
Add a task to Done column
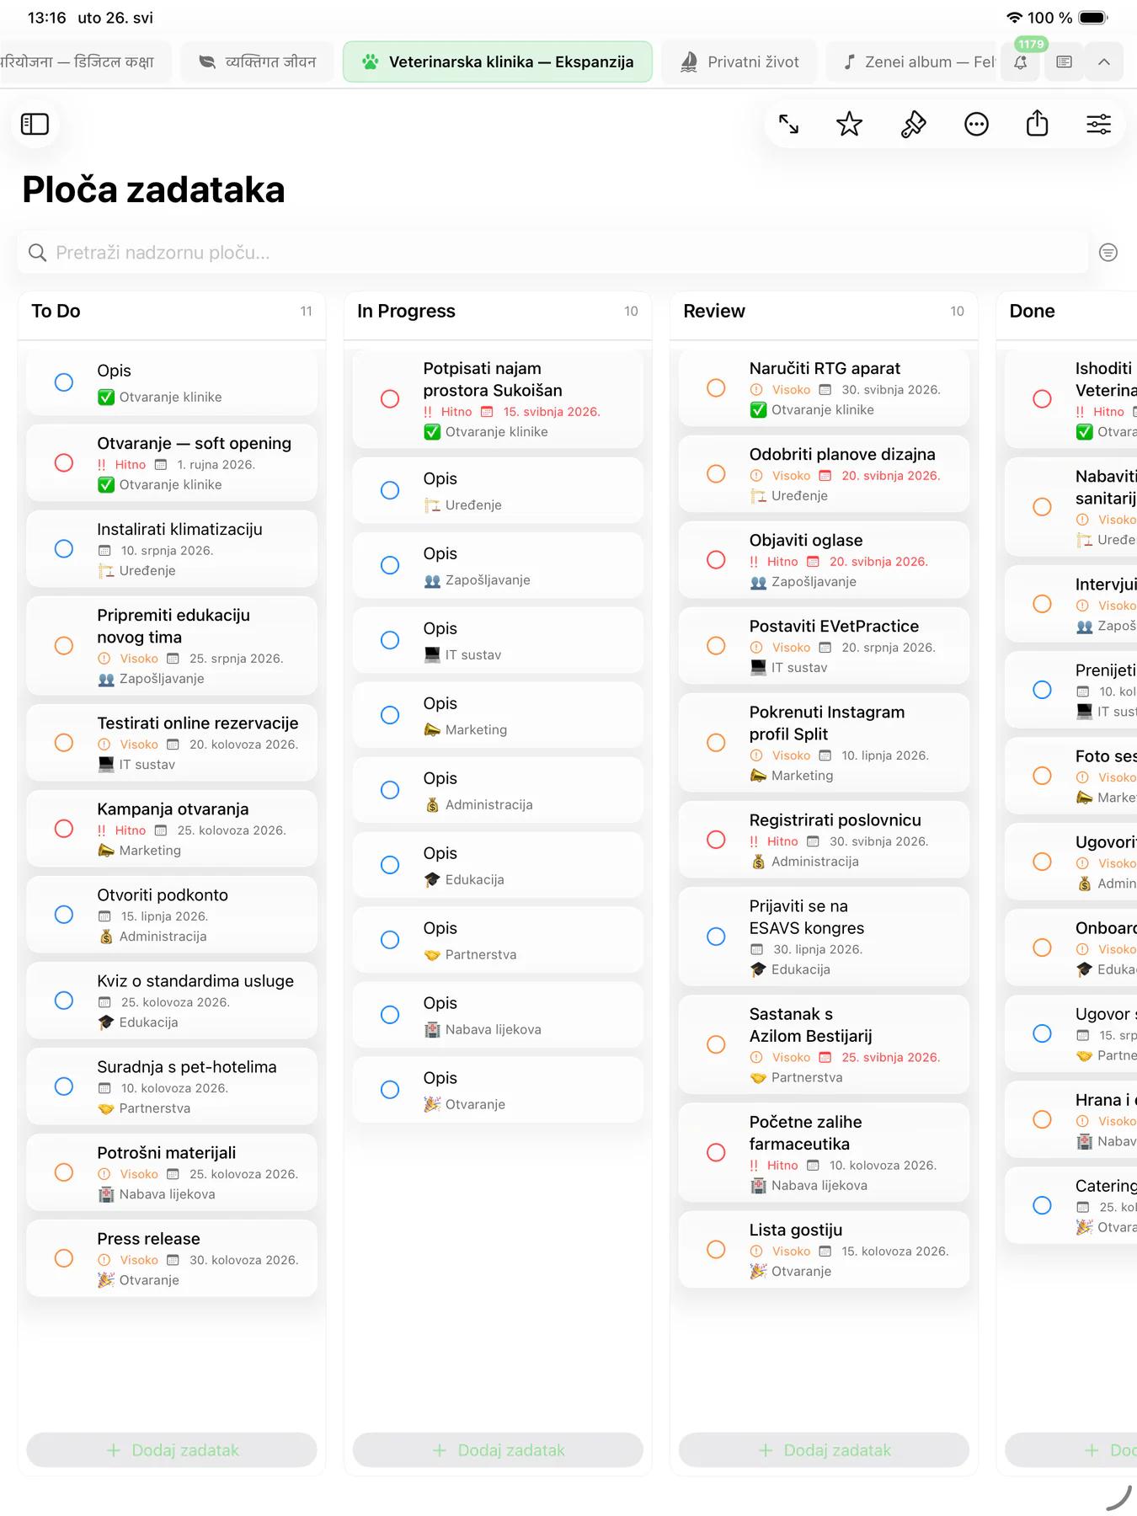[1071, 1450]
